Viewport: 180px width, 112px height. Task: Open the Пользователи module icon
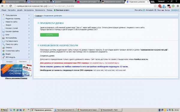pyautogui.click(x=4, y=15)
